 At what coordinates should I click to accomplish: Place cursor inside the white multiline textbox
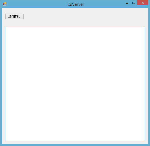(75, 84)
